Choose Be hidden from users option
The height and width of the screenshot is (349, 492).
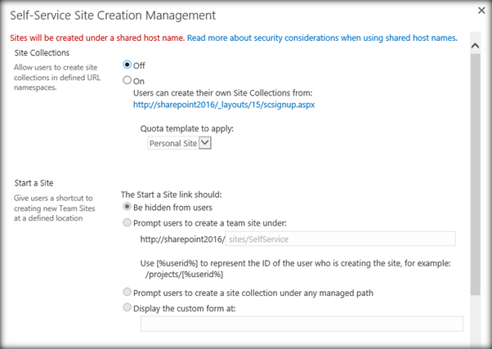[x=127, y=208]
